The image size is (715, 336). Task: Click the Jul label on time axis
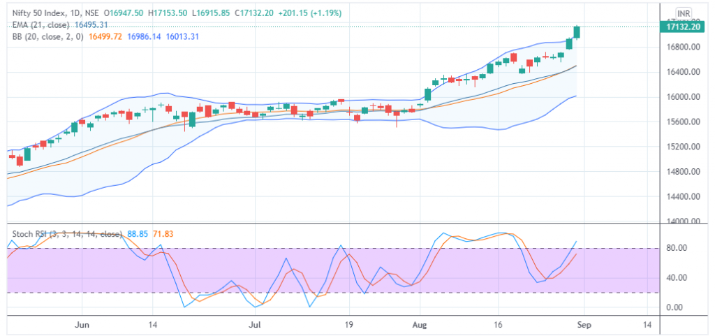coord(256,325)
